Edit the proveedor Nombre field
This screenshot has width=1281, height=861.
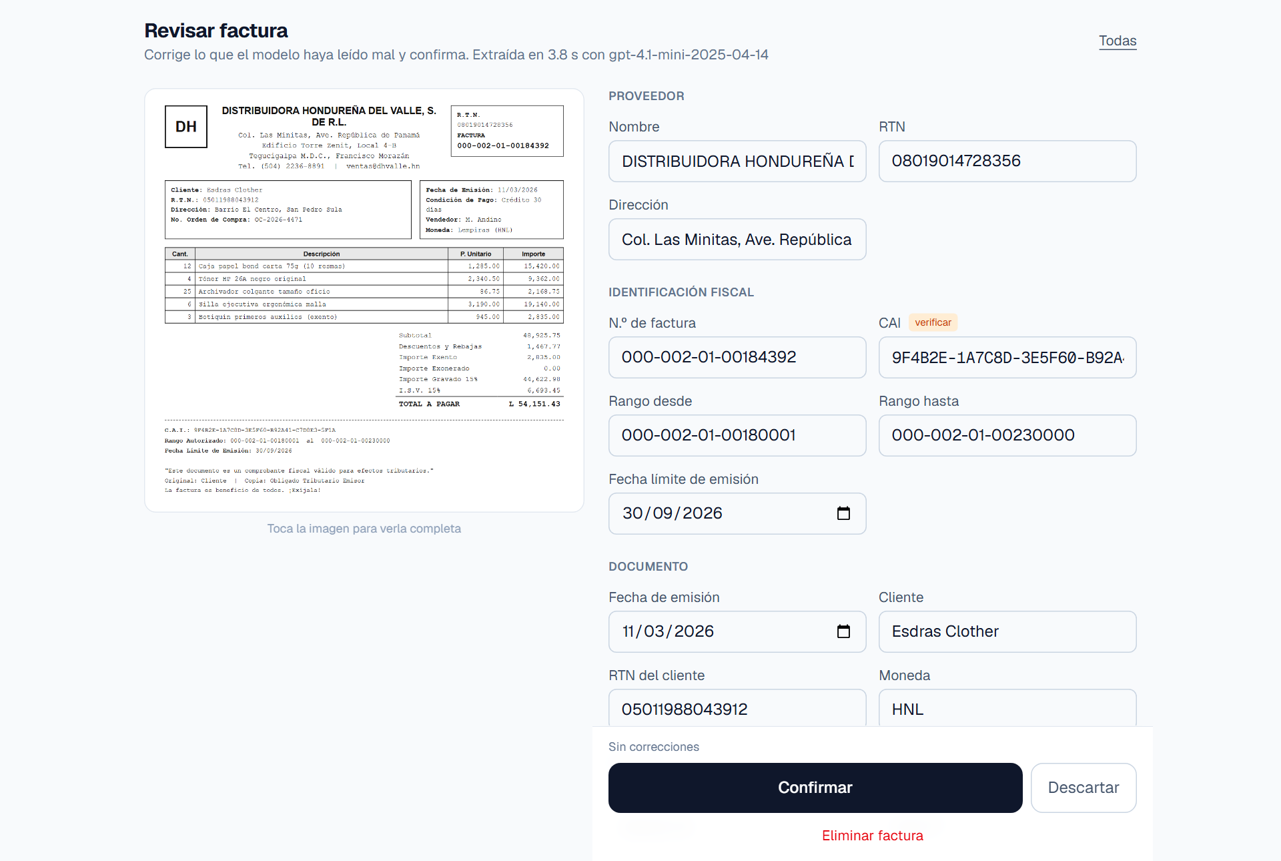coord(737,161)
